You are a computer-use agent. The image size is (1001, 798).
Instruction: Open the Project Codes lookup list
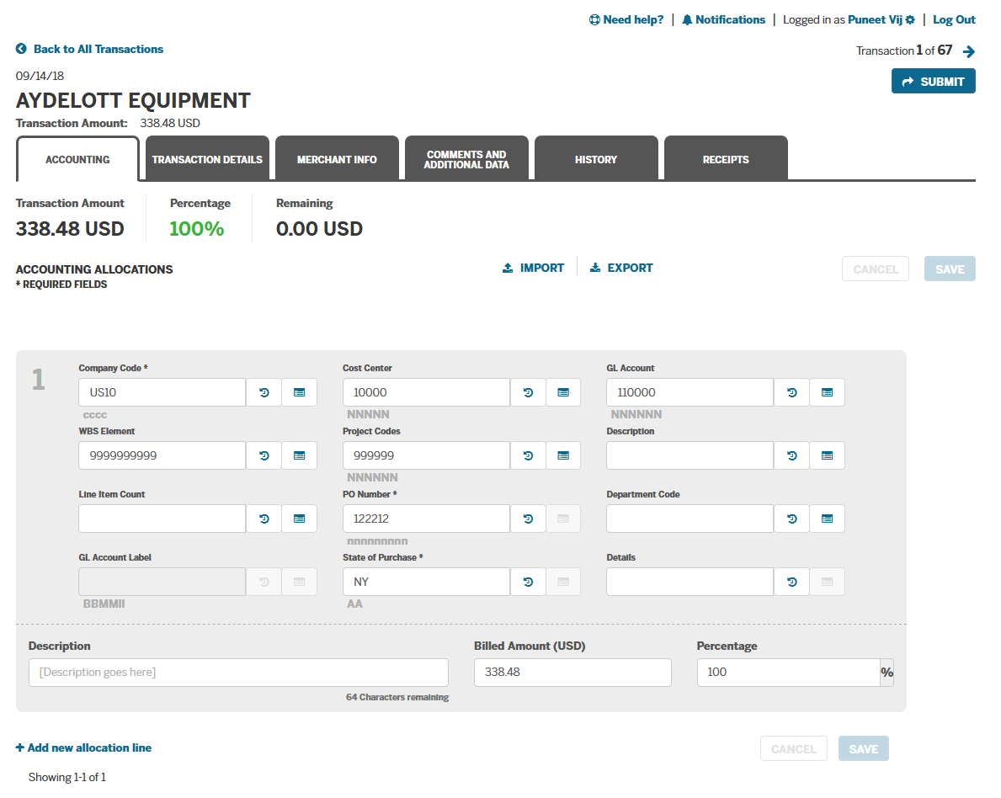coord(563,455)
